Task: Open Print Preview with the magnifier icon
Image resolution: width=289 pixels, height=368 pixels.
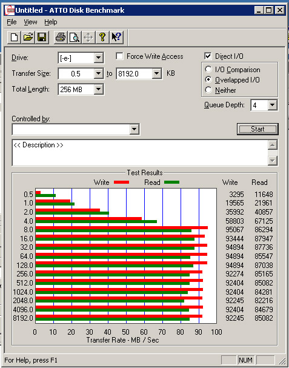Action: pos(75,38)
